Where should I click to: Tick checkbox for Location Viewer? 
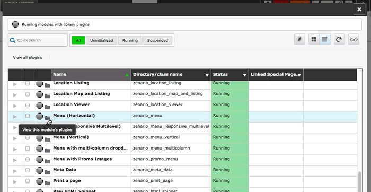(x=28, y=105)
